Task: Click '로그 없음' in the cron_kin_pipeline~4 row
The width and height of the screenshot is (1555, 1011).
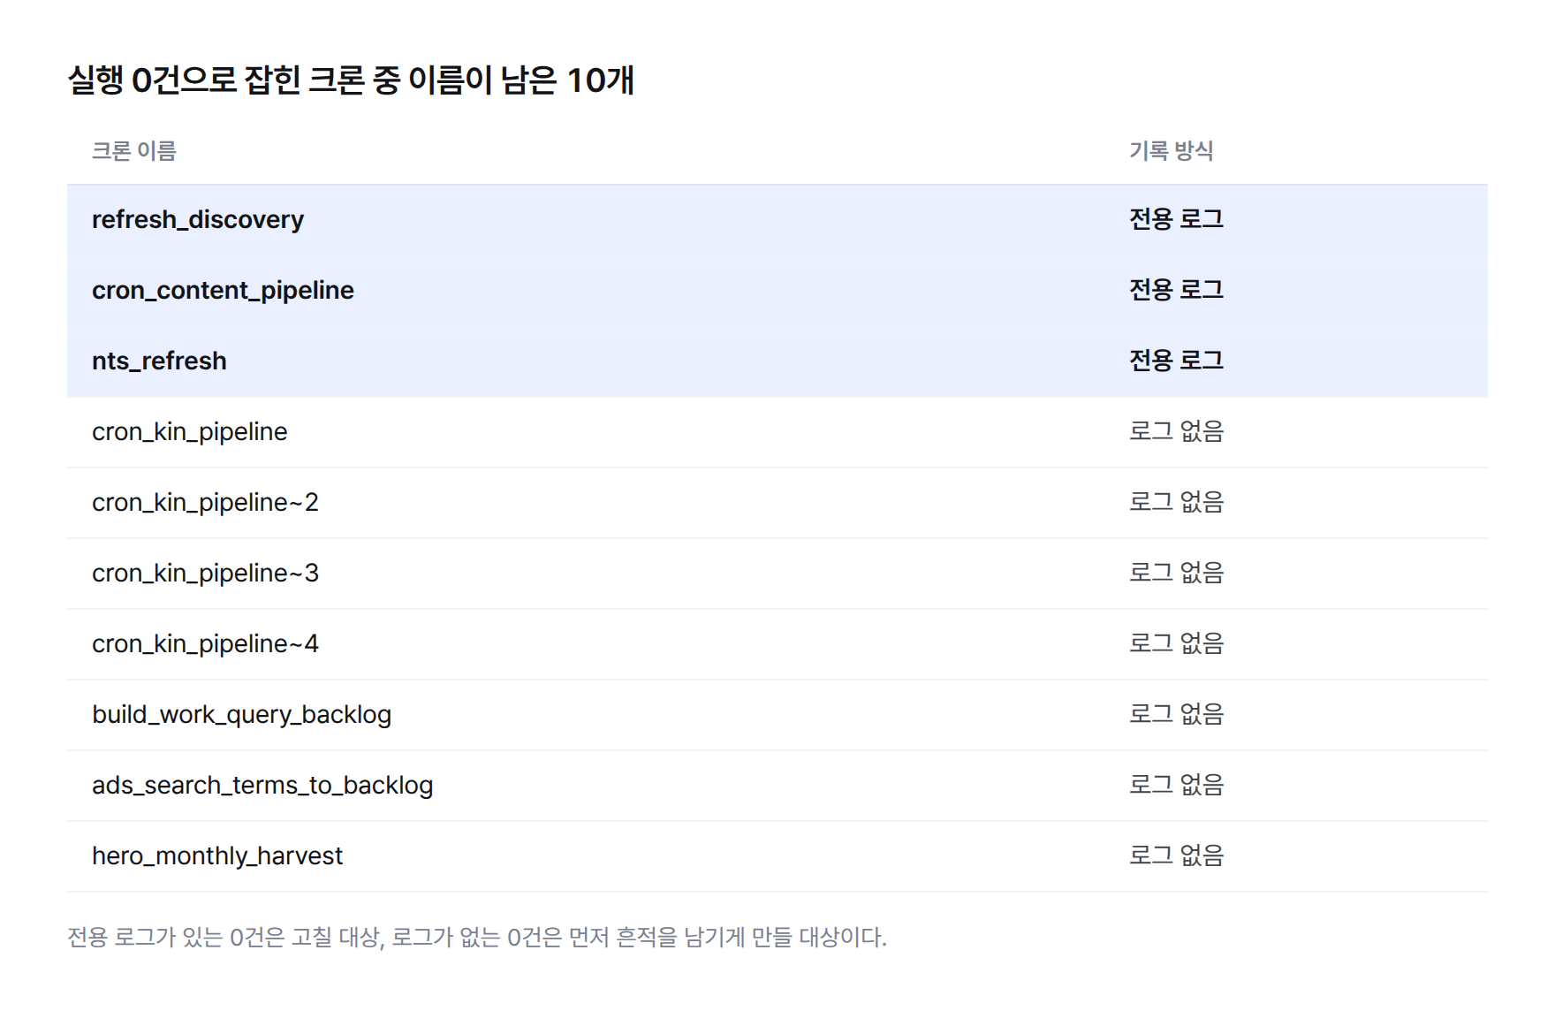Action: (x=1176, y=643)
